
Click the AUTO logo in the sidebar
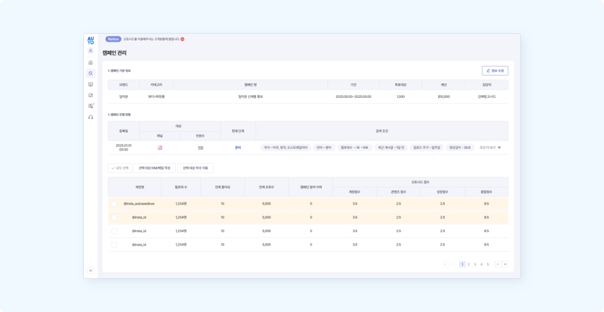(x=91, y=40)
